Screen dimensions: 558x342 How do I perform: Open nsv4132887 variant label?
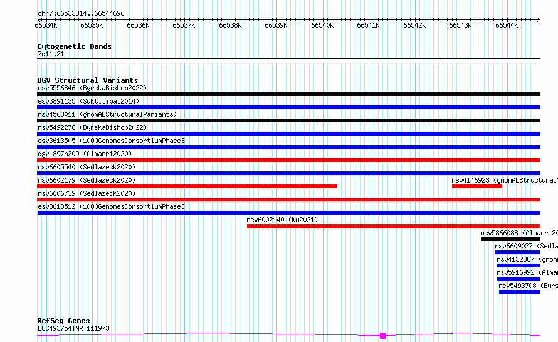(x=527, y=259)
